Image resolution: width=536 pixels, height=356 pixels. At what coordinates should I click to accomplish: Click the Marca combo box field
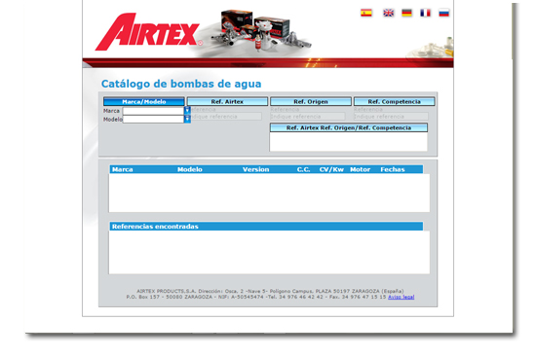(153, 111)
